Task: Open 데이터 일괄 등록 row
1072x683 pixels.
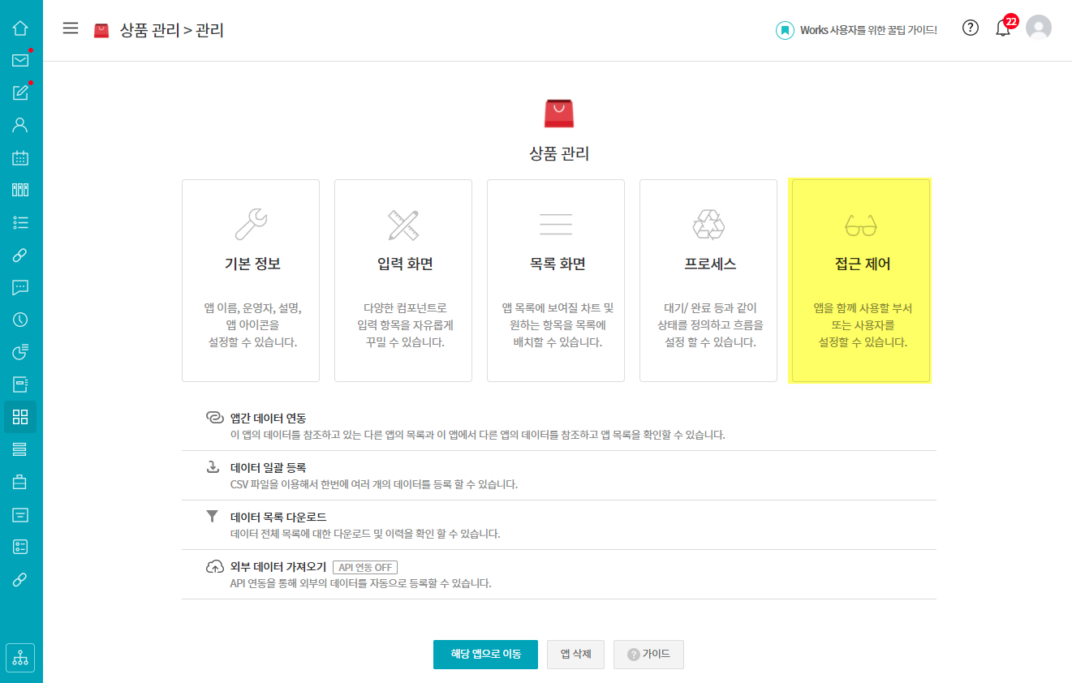Action: click(x=269, y=468)
